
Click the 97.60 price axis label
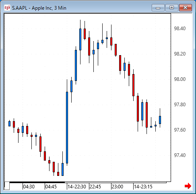tap(180, 130)
